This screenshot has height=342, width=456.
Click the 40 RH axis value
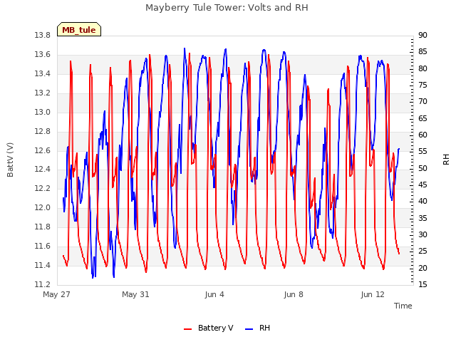point(423,201)
